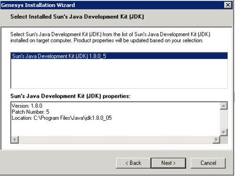Cancel the Genesys installation
Image resolution: width=235 pixels, height=176 pixels.
[x=208, y=163]
